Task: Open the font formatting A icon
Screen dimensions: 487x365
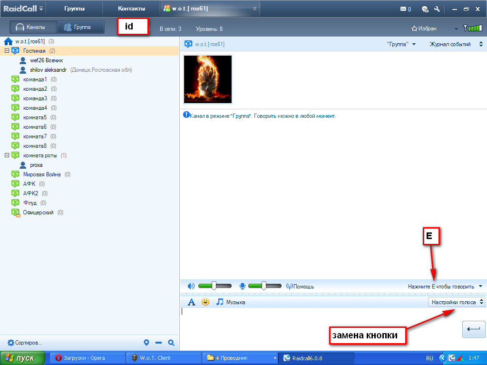Action: pyautogui.click(x=191, y=302)
